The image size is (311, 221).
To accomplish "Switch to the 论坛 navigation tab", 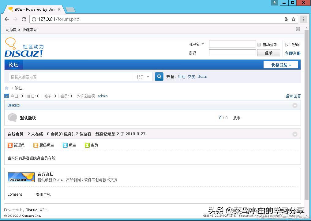I will point(13,64).
